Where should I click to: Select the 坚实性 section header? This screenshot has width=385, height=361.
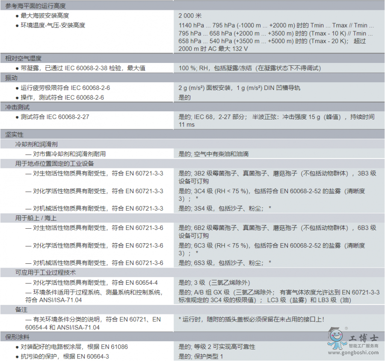tap(15, 134)
